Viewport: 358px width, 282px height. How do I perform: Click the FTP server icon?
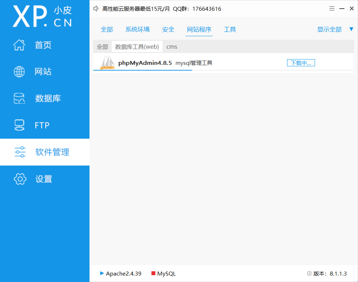(19, 125)
